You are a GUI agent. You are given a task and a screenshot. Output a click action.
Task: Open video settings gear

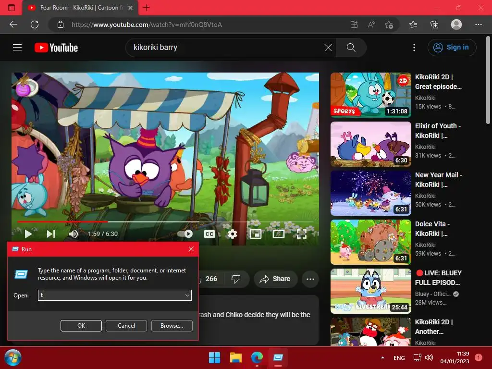point(233,234)
